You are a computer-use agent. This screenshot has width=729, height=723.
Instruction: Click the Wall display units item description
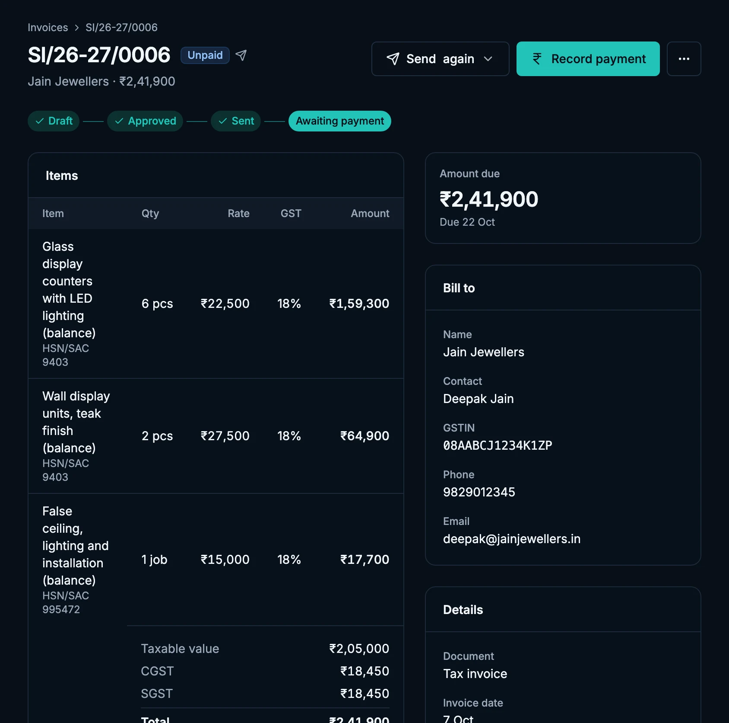[76, 422]
